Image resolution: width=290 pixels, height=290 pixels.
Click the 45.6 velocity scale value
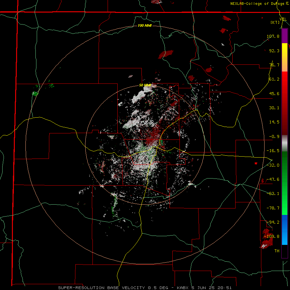click(x=274, y=93)
